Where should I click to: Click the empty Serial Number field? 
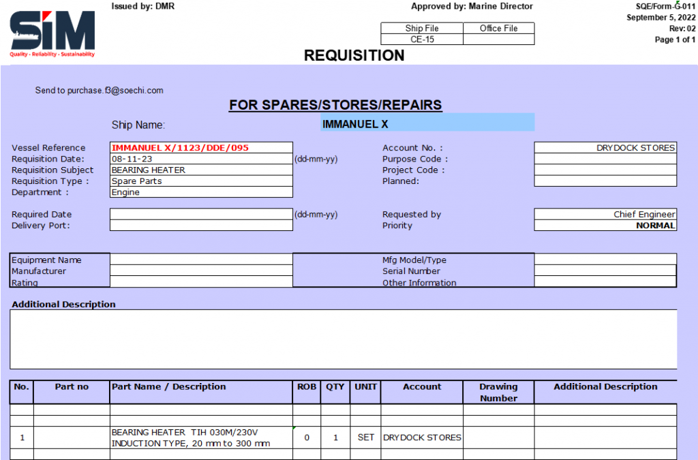(x=605, y=271)
